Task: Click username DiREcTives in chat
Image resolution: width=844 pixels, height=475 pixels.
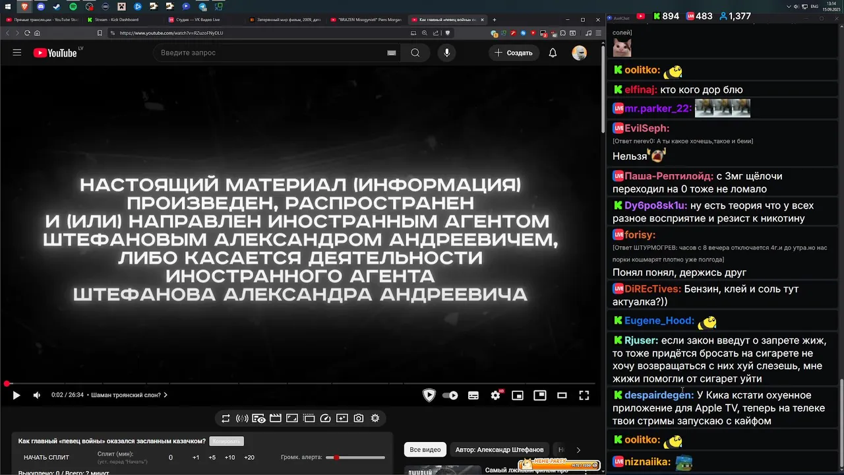Action: point(652,289)
